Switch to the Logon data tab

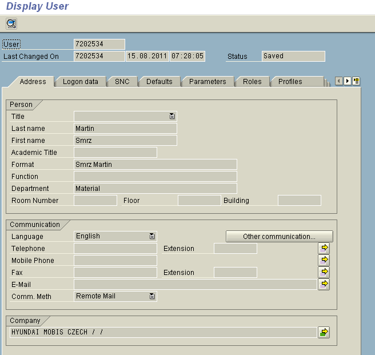click(x=80, y=82)
